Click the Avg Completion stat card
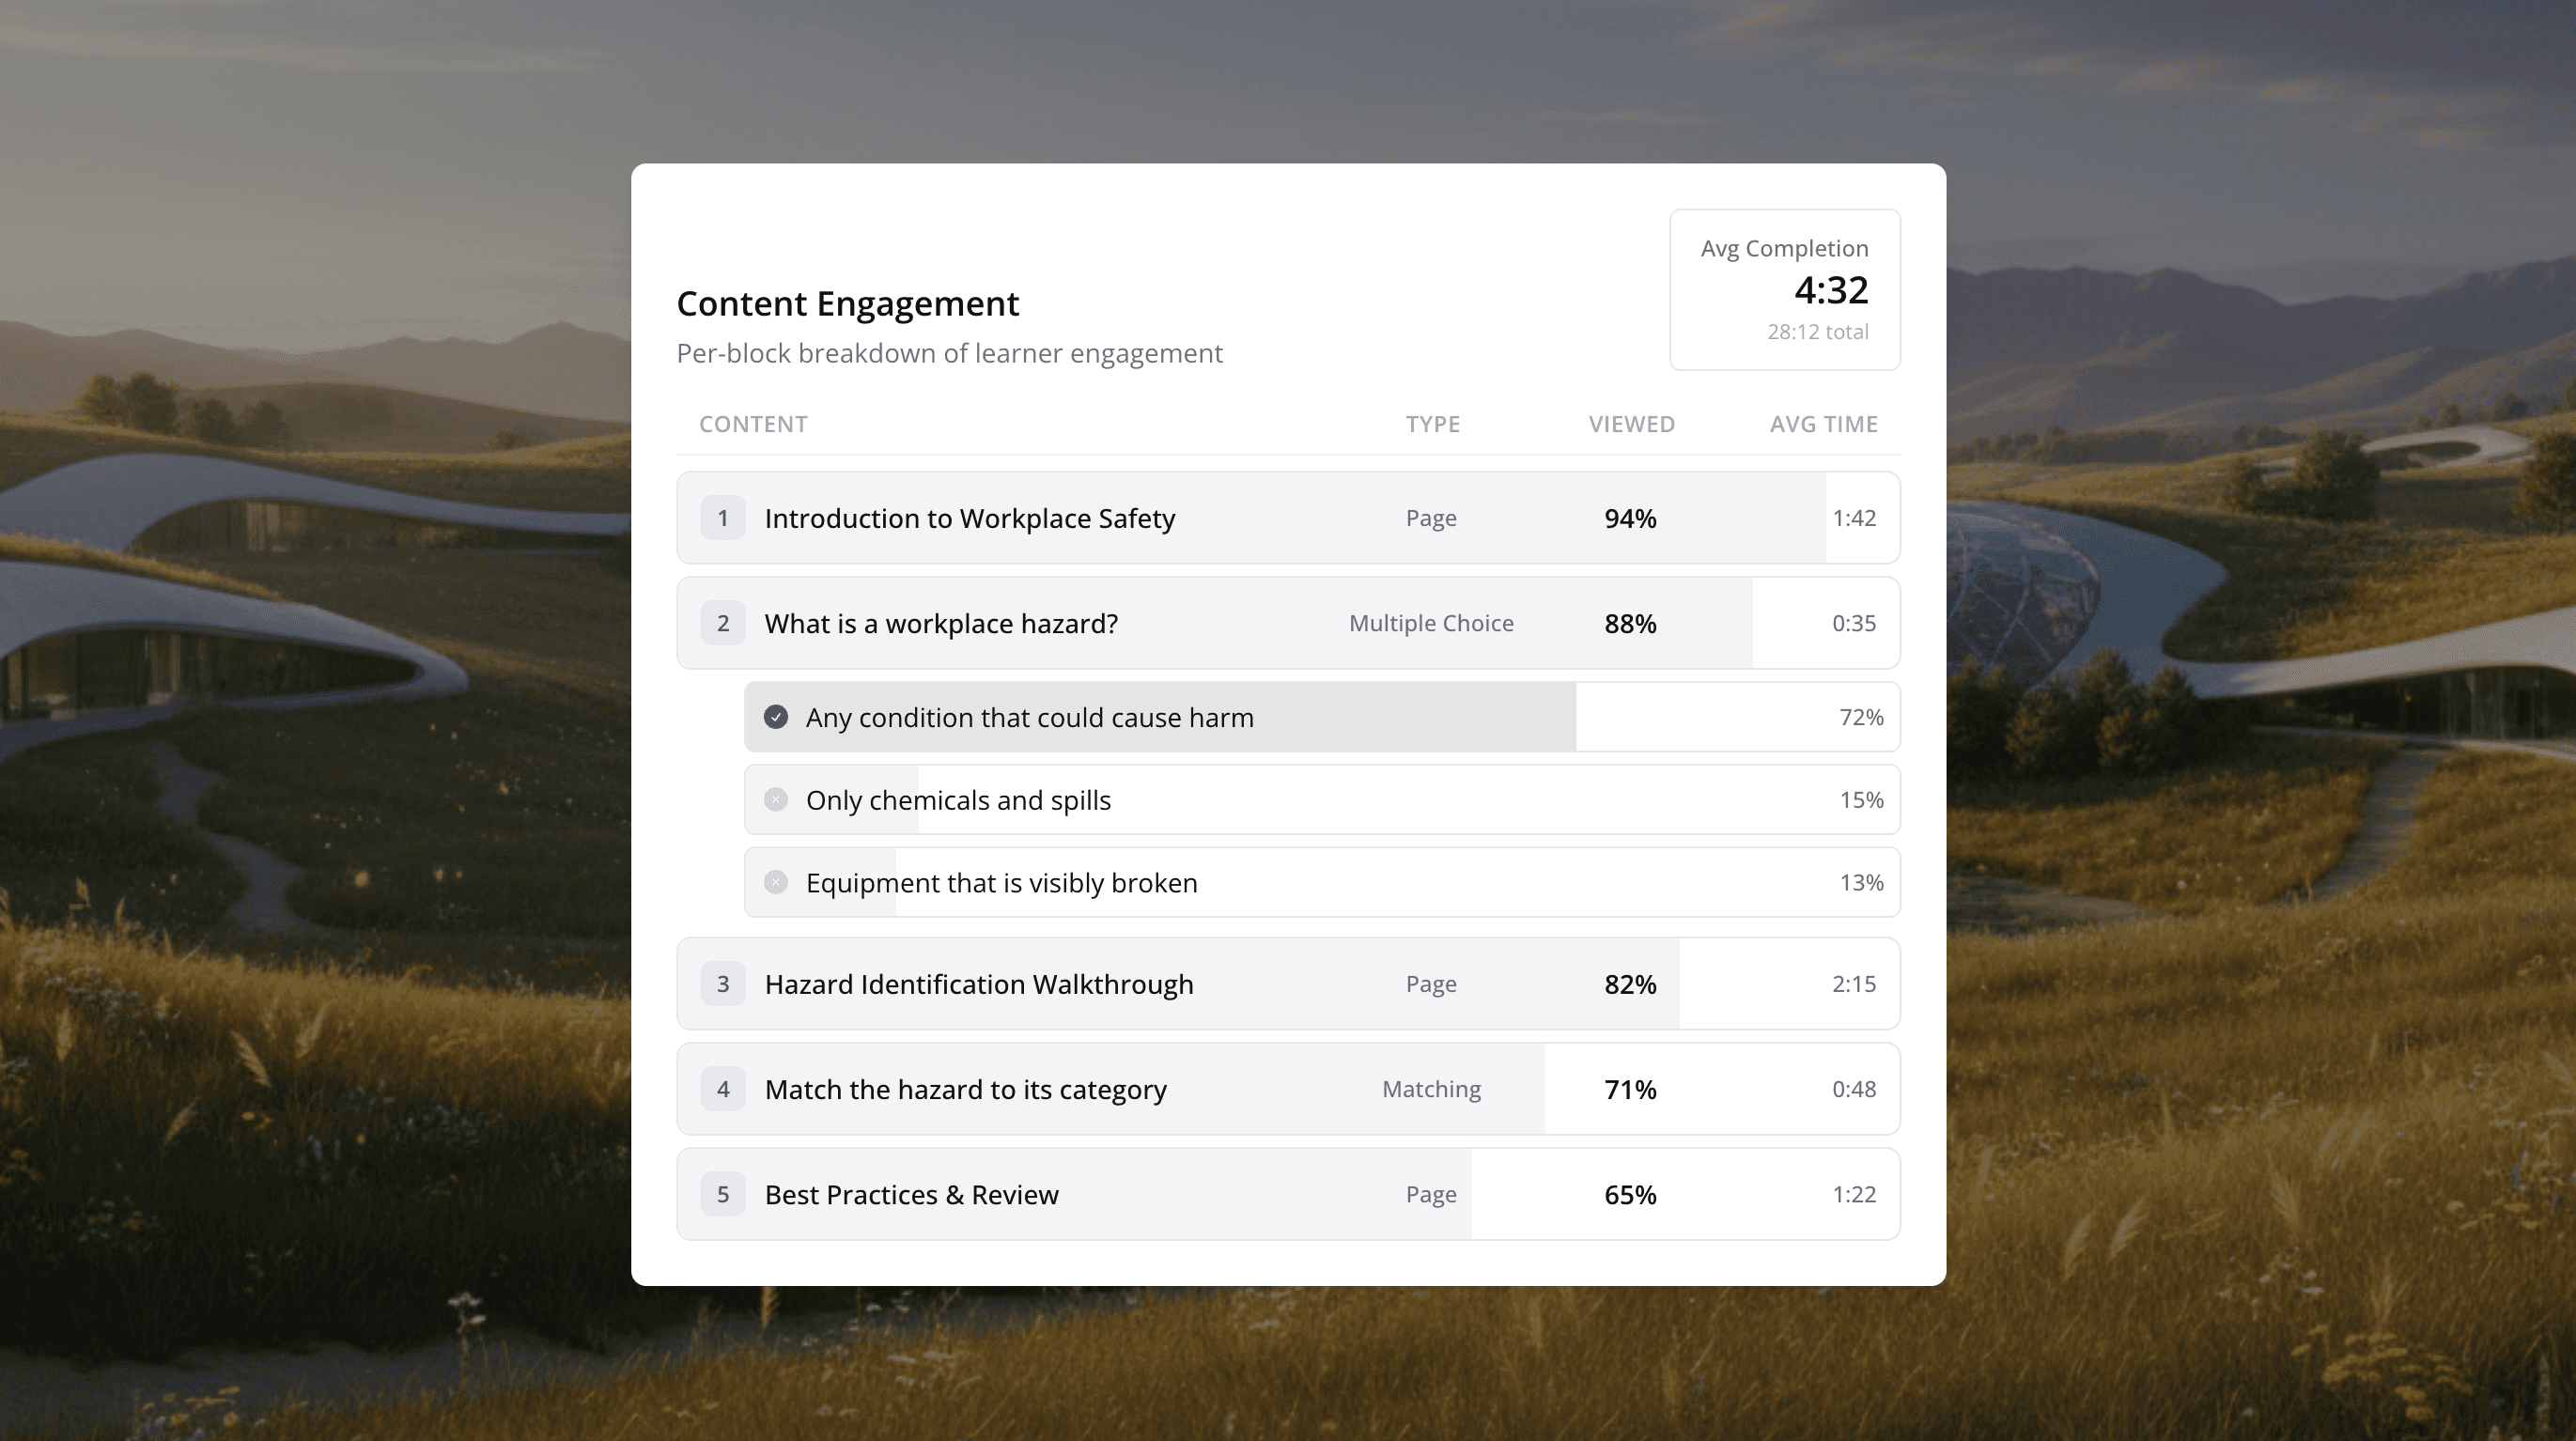Viewport: 2576px width, 1441px height. point(1784,289)
